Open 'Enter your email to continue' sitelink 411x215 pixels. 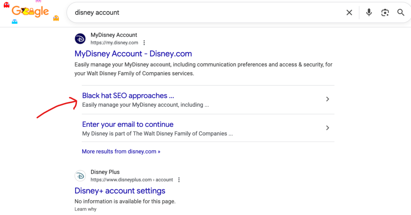click(128, 124)
